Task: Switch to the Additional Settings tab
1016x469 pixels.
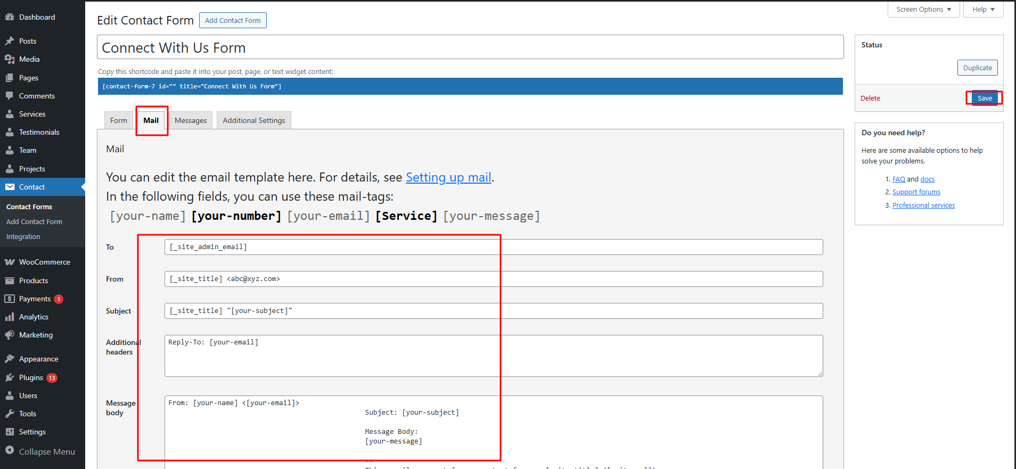Action: [254, 120]
